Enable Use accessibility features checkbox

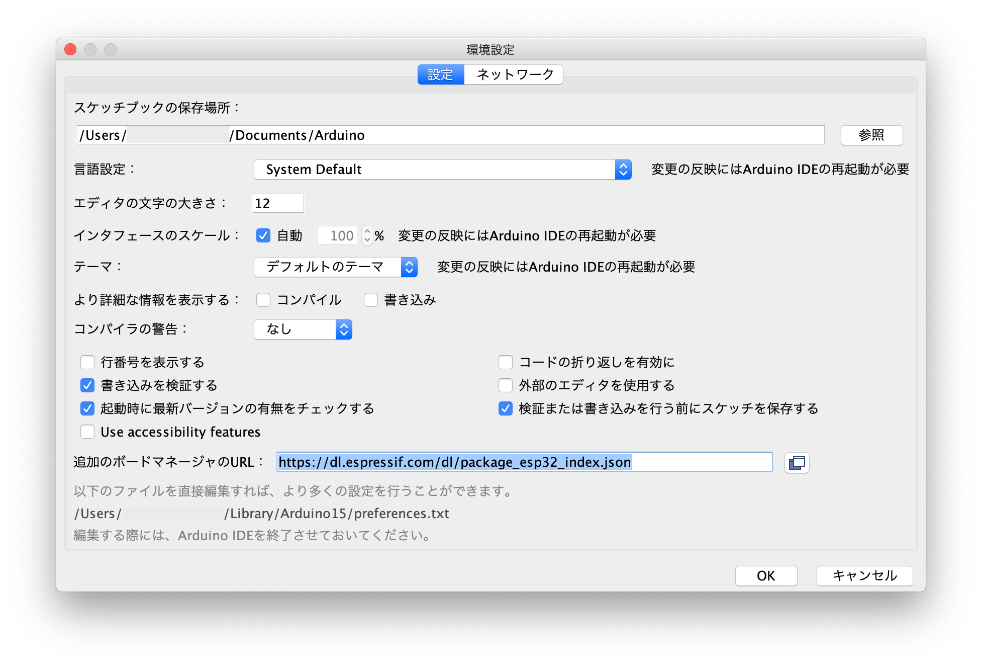87,432
